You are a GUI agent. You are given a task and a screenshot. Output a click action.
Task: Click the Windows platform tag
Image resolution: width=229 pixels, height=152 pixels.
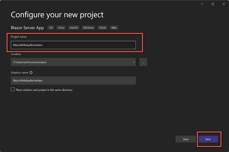[88, 28]
